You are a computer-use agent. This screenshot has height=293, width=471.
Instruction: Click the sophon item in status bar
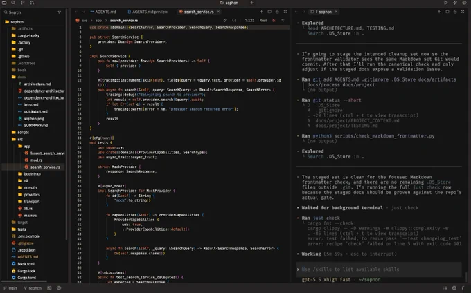click(33, 288)
